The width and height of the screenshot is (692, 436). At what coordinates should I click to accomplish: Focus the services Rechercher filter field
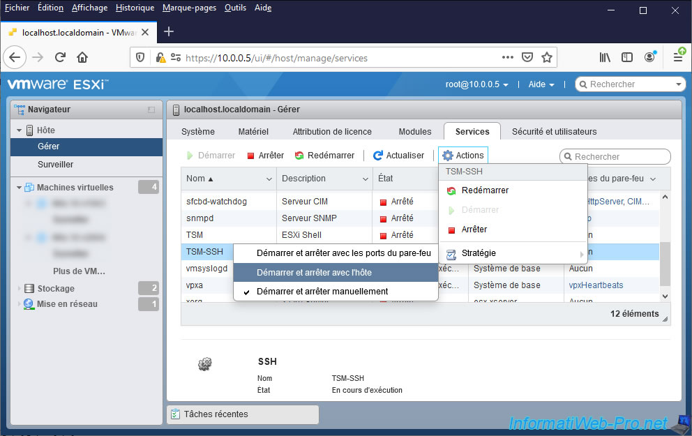coord(615,157)
